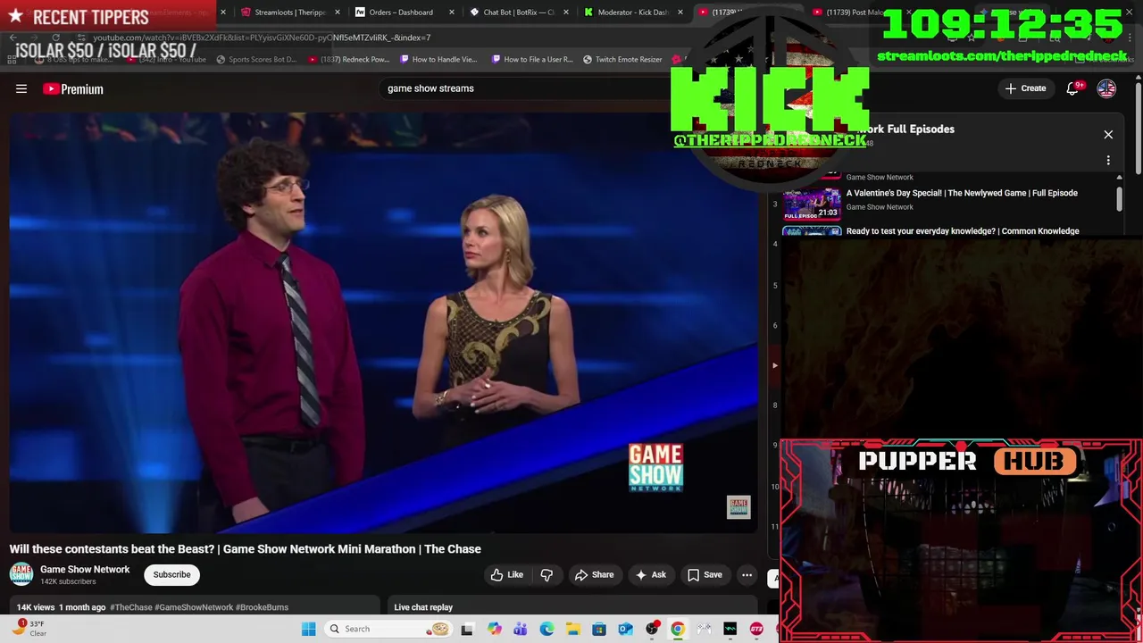Open more actions ellipsis under the video
Viewport: 1143px width, 643px height.
[x=747, y=575]
